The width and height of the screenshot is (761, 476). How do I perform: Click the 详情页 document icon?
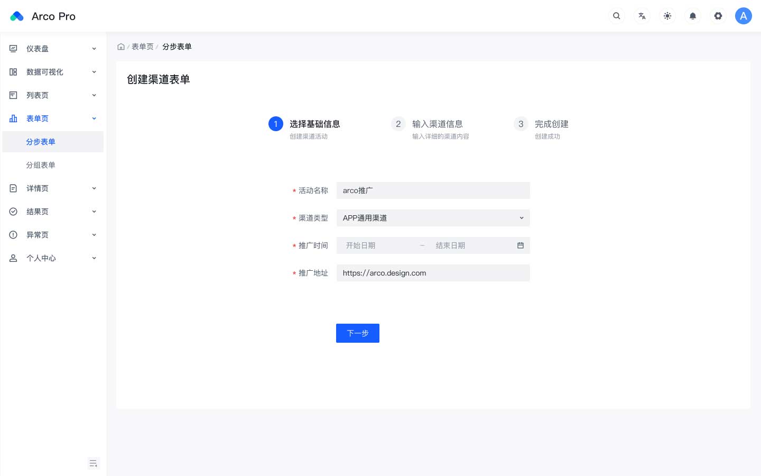pos(13,188)
